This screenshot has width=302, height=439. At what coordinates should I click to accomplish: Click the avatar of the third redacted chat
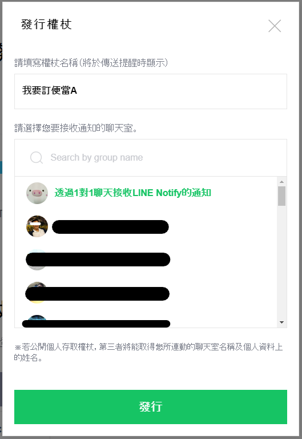[x=37, y=292]
